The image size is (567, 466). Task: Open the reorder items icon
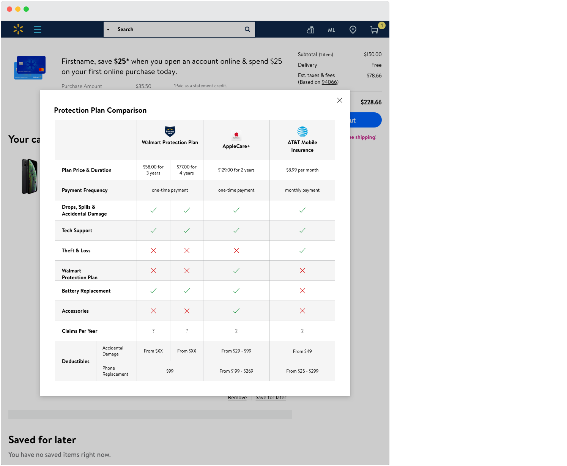pyautogui.click(x=310, y=30)
